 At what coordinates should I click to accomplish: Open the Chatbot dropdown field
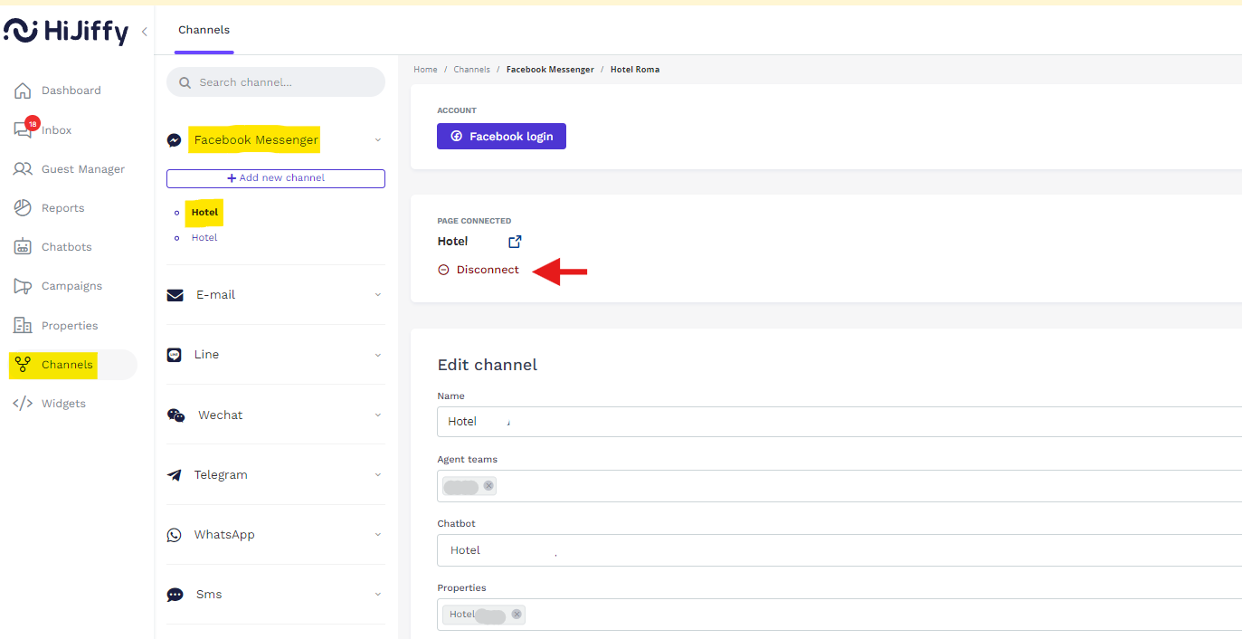click(x=839, y=550)
